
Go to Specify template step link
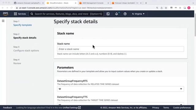(22, 25)
